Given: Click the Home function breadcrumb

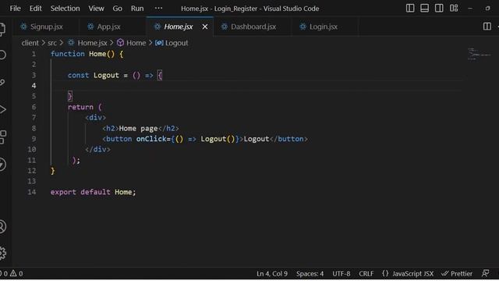Looking at the screenshot, I should [131, 43].
